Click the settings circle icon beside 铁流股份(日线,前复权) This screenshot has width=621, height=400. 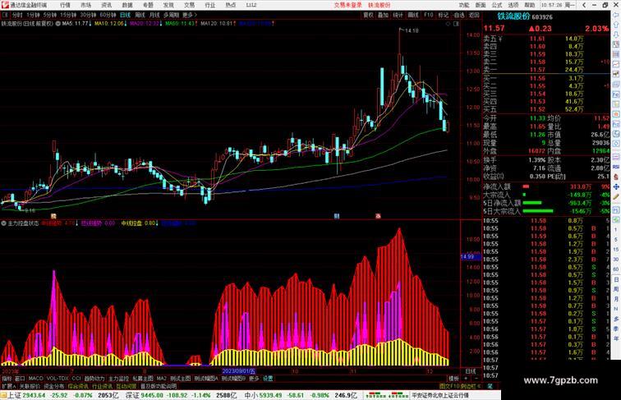(x=57, y=24)
